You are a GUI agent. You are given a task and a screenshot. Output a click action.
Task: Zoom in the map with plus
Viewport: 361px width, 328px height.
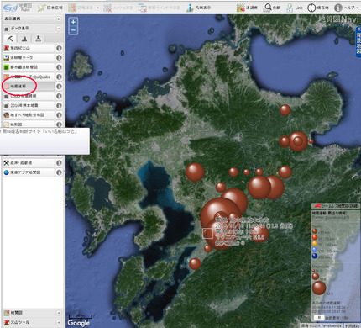click(73, 22)
